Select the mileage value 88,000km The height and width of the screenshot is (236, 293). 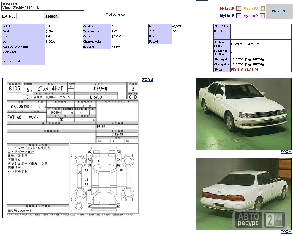pyautogui.click(x=178, y=26)
